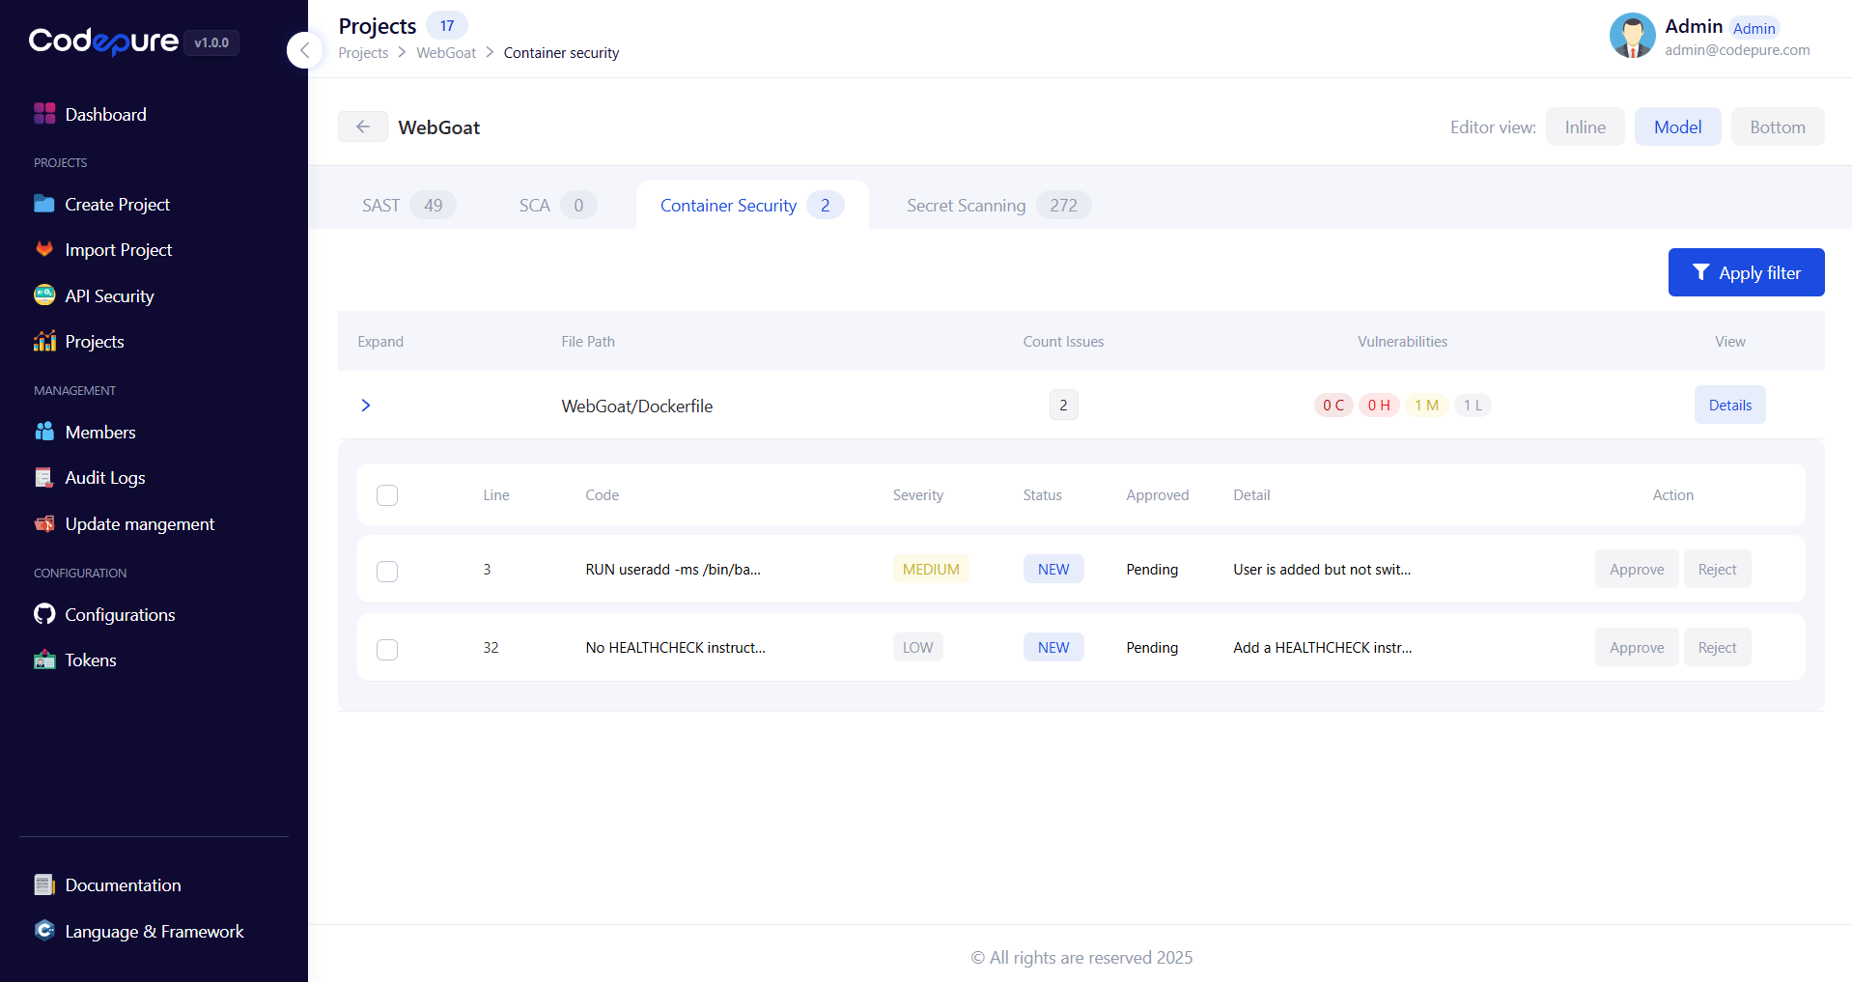The image size is (1852, 982).
Task: Switch to the Secret Scanning tab
Action: click(998, 205)
